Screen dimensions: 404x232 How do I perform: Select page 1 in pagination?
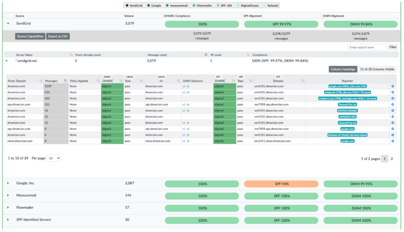384,159
